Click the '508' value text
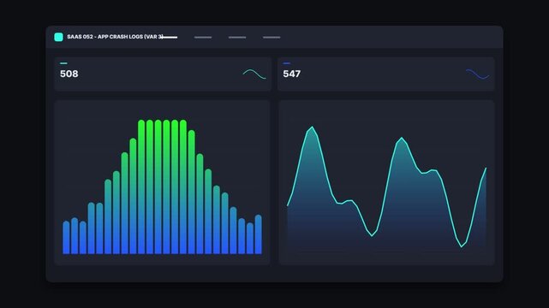The width and height of the screenshot is (549, 308). [x=69, y=74]
